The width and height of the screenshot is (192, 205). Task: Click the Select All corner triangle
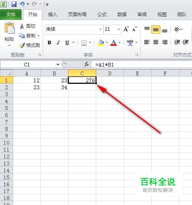(7, 73)
